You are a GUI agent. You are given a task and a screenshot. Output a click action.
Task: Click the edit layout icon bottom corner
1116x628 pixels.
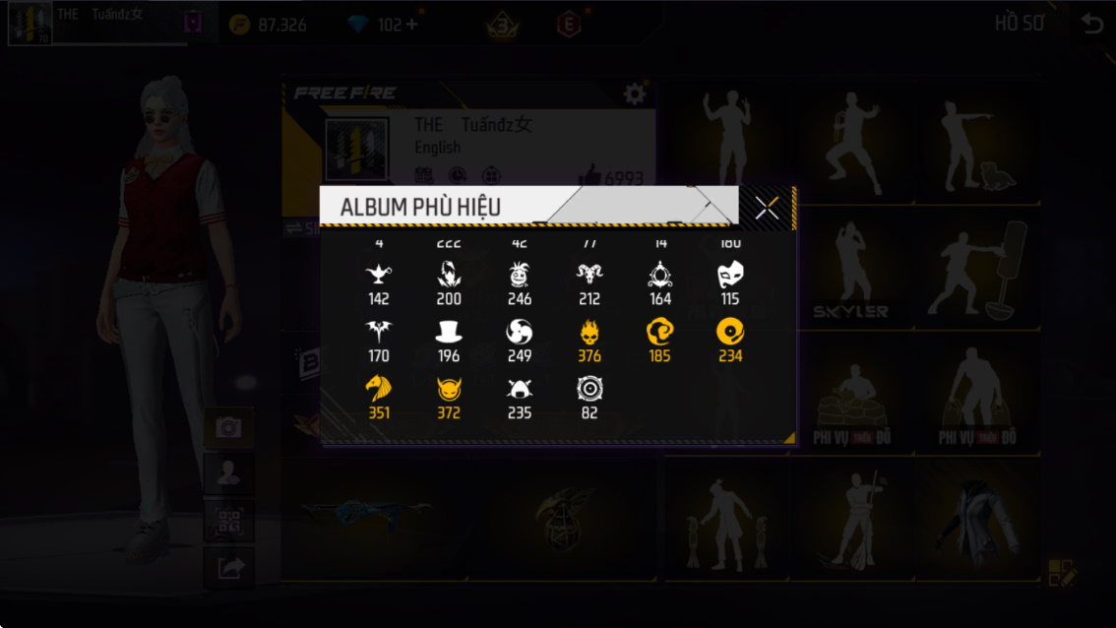tap(1061, 572)
